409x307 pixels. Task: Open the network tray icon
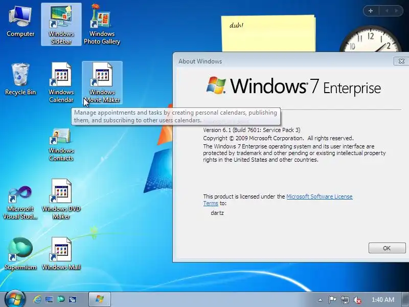tap(345, 300)
